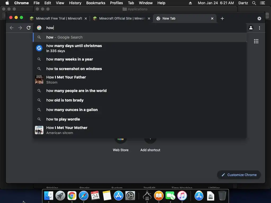Image resolution: width=271 pixels, height=203 pixels.
Task: Open Notification Center list icon
Action: coord(262,3)
